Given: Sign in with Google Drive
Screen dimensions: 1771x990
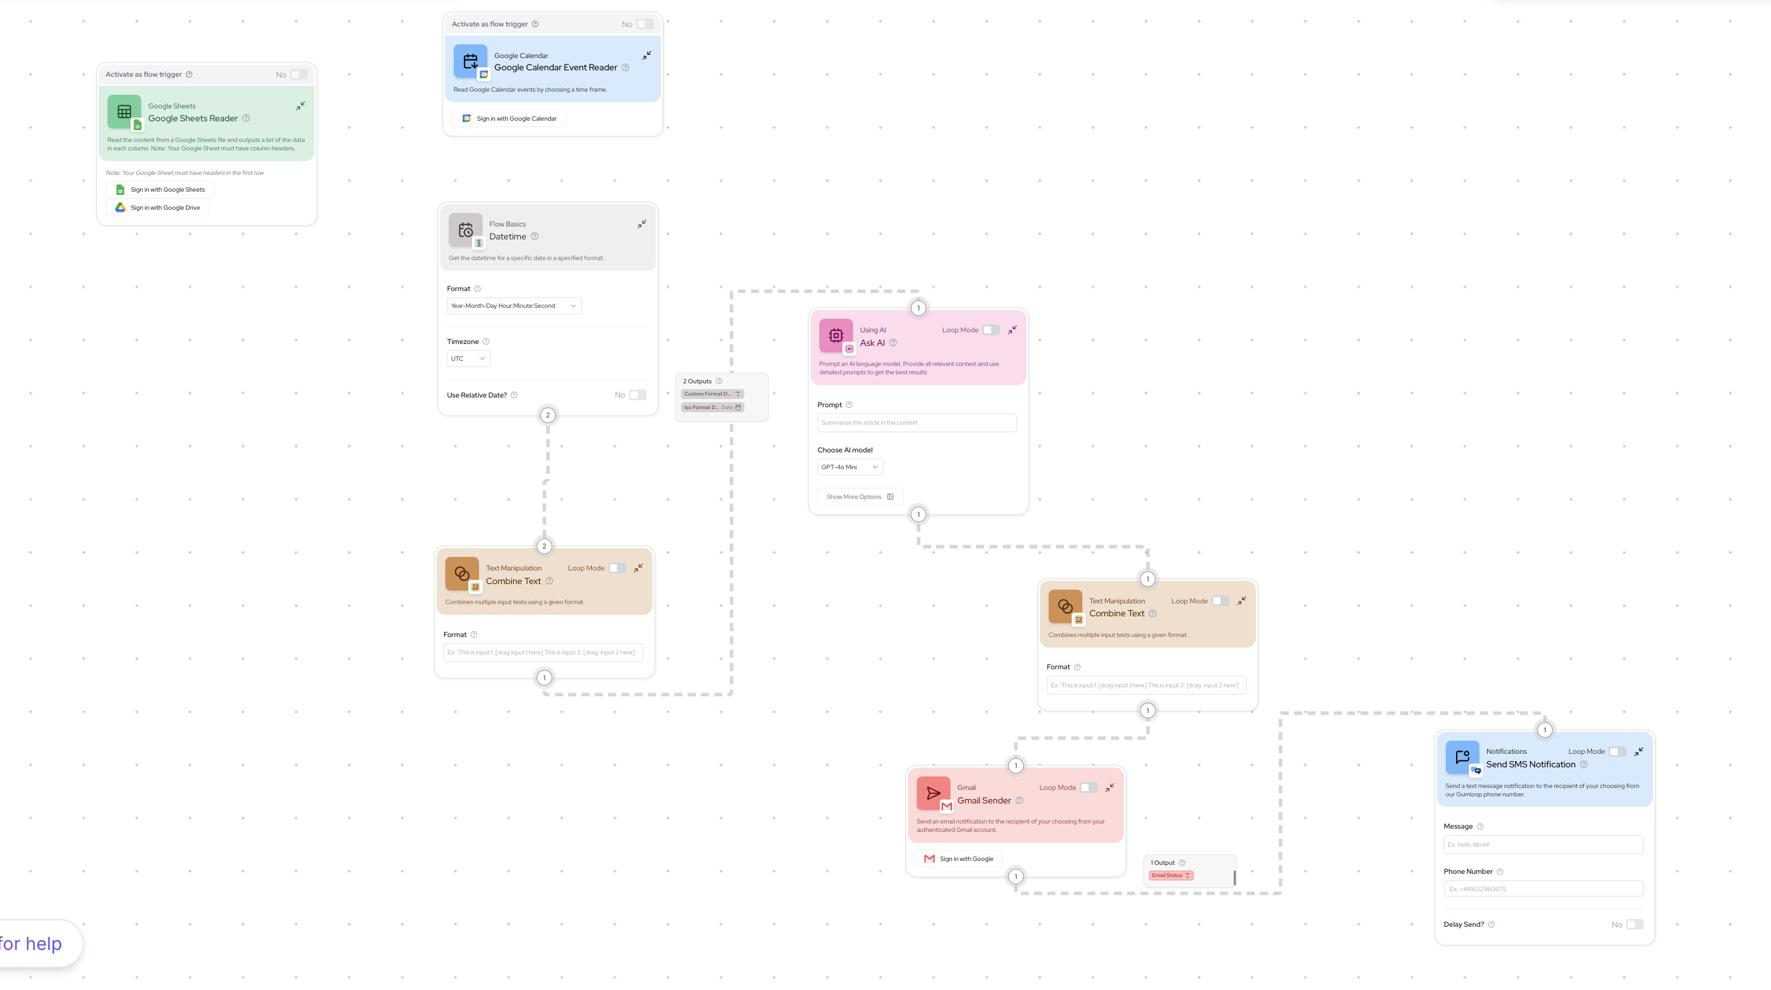Looking at the screenshot, I should click(x=158, y=208).
